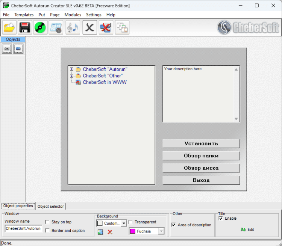282x246 pixels.
Task: Click the red X remove background icon
Action: tap(110, 232)
